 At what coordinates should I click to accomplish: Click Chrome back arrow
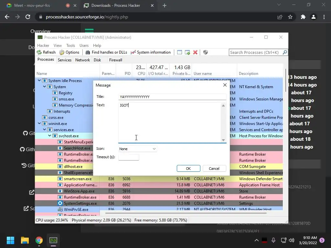(x=7, y=17)
